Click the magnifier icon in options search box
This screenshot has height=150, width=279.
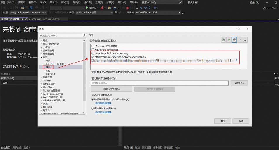click(x=84, y=35)
